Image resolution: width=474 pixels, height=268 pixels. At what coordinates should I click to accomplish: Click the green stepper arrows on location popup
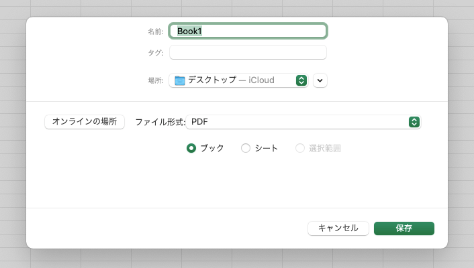(301, 80)
